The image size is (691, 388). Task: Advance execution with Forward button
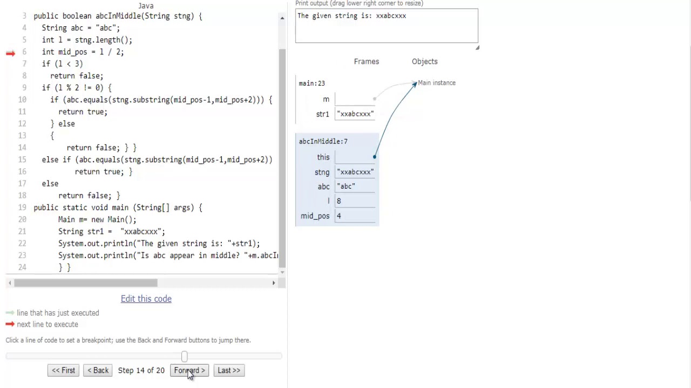pos(189,370)
